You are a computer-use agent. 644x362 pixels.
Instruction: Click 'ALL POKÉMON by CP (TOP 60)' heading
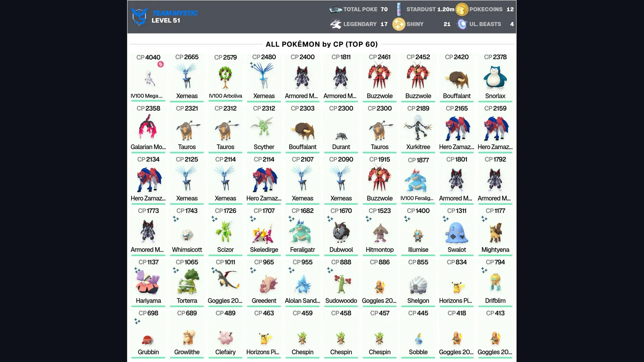click(x=322, y=44)
